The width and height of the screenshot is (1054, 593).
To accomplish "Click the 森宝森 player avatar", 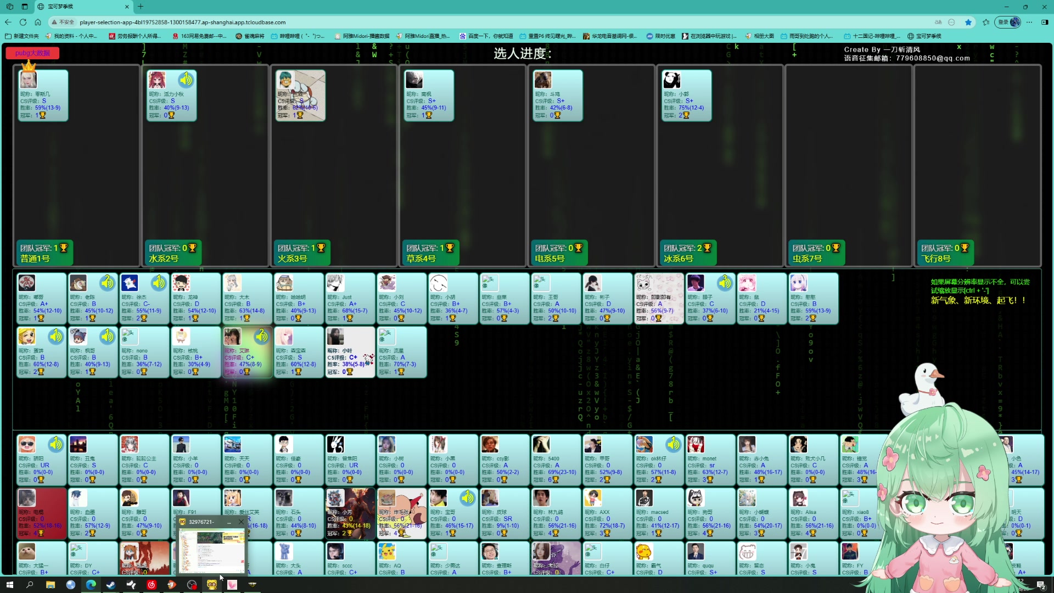I will 284,337.
